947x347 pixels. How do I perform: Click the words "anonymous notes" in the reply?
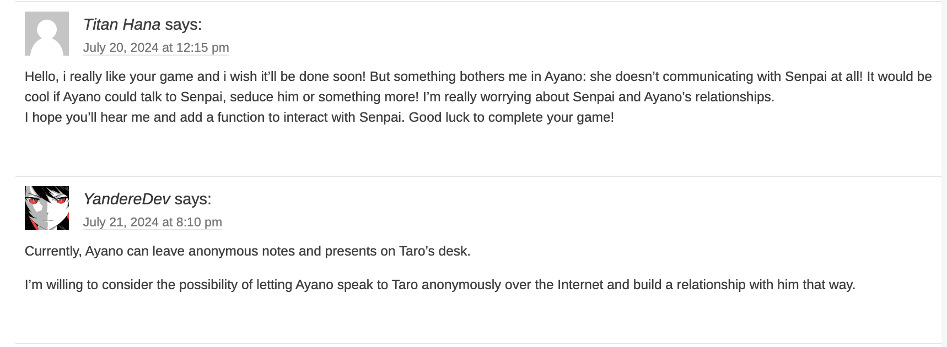click(242, 251)
